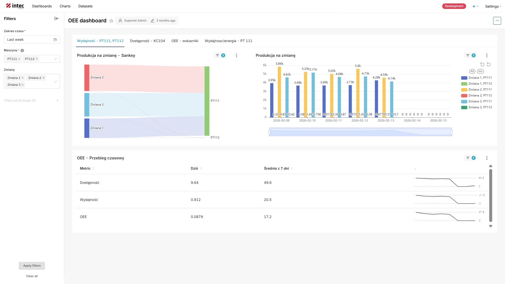Star the OEE dashboard as favorite
Screen dimensions: 505x284
tap(111, 21)
